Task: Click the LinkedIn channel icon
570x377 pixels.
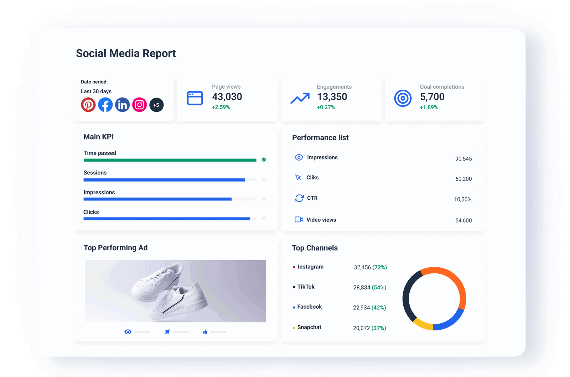Action: (x=122, y=105)
